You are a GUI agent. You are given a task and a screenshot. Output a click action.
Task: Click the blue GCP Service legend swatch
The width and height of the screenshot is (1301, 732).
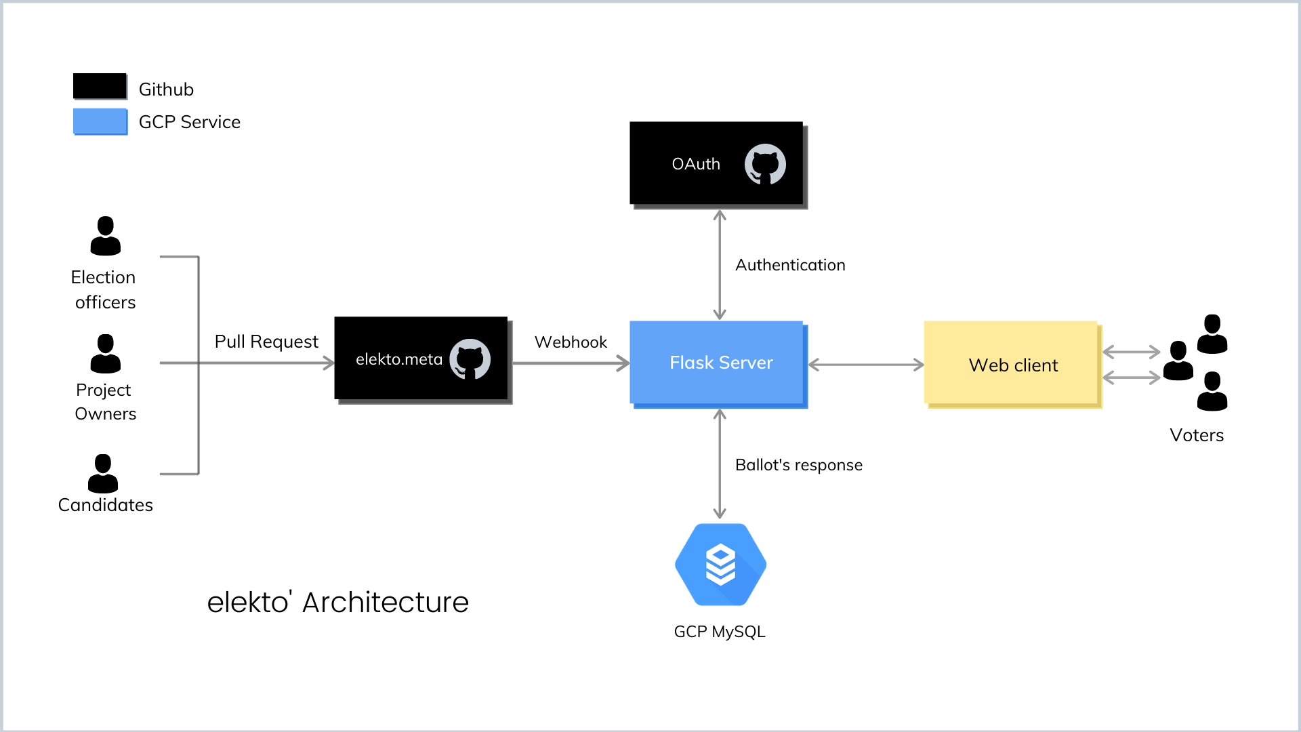pyautogui.click(x=100, y=121)
